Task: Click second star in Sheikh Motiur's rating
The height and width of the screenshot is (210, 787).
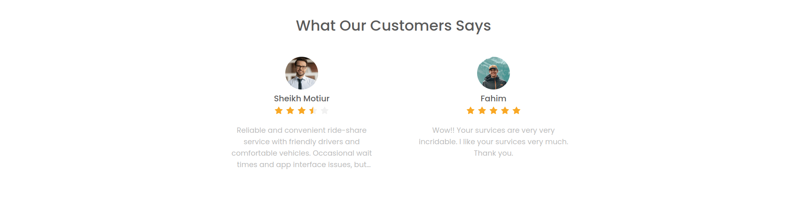Action: click(290, 111)
